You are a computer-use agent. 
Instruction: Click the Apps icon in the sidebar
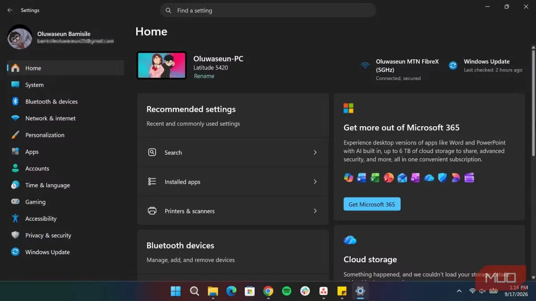[15, 152]
